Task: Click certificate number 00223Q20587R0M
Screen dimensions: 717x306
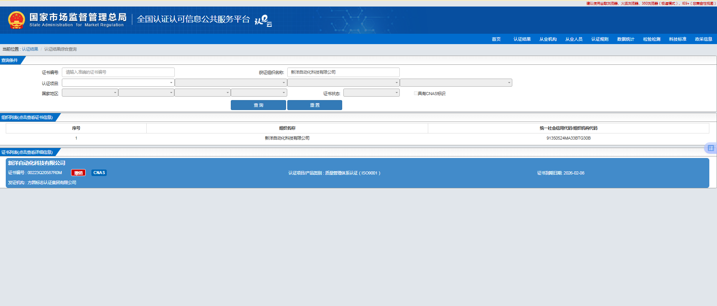Action: point(45,173)
